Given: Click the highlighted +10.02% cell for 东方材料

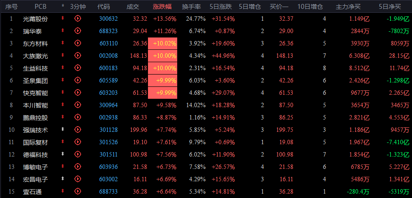Looking at the screenshot, I should pyautogui.click(x=163, y=43).
